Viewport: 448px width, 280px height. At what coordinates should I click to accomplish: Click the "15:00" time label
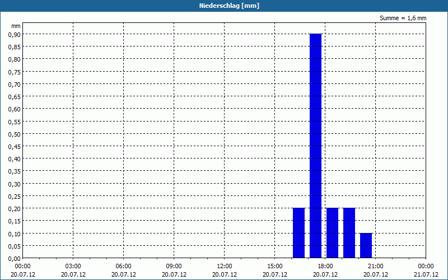(275, 267)
